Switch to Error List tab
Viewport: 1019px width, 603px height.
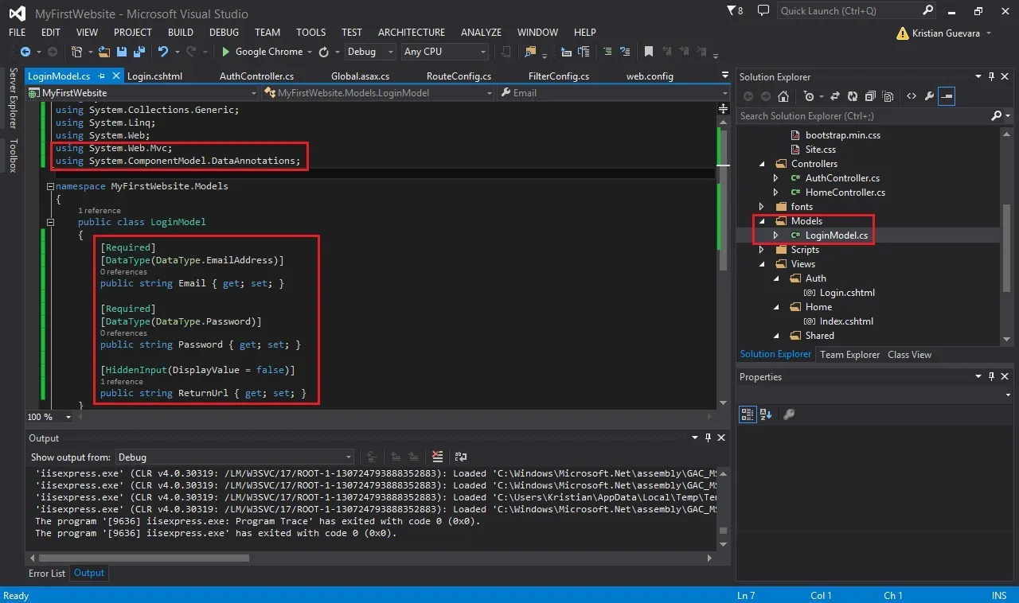(47, 573)
